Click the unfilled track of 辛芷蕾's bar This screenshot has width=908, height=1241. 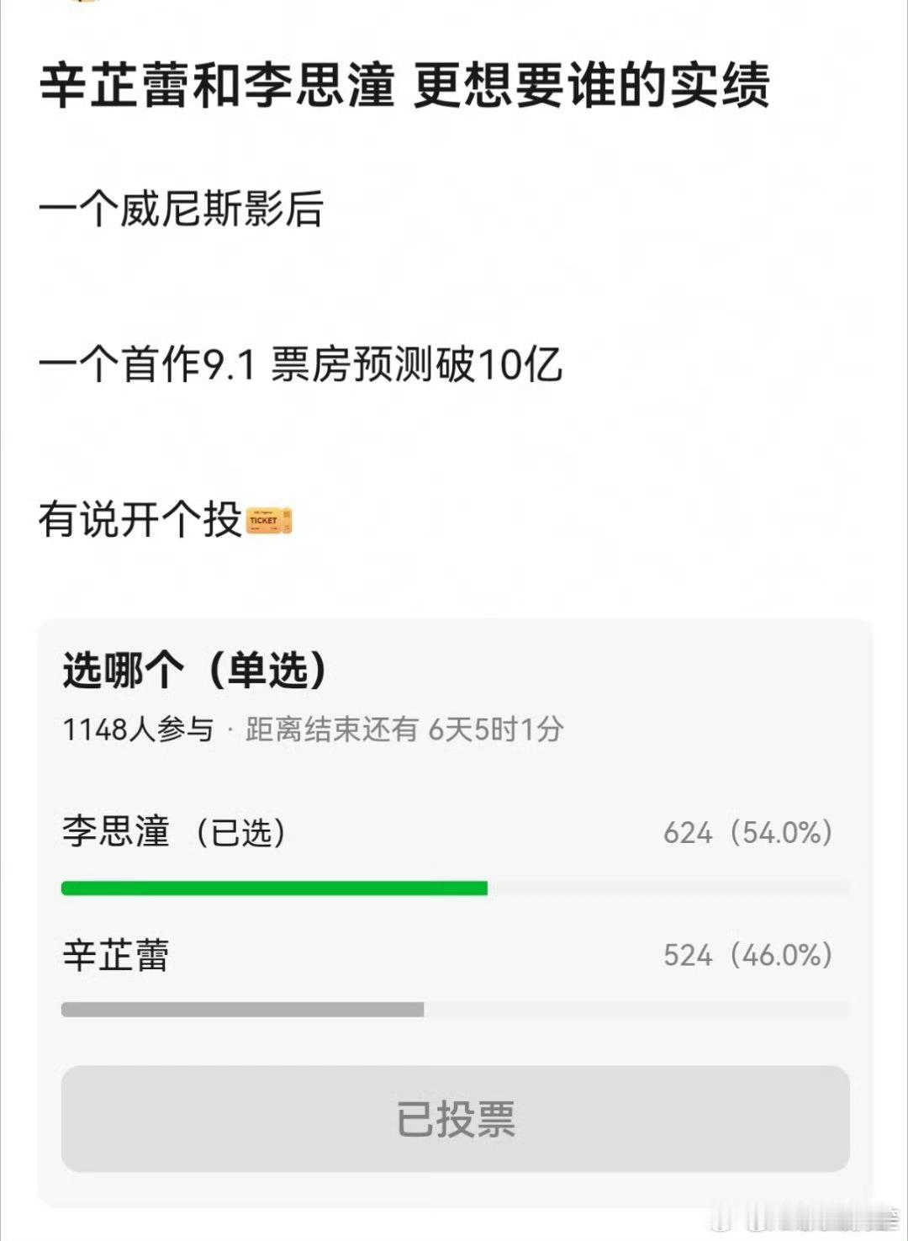click(636, 1010)
